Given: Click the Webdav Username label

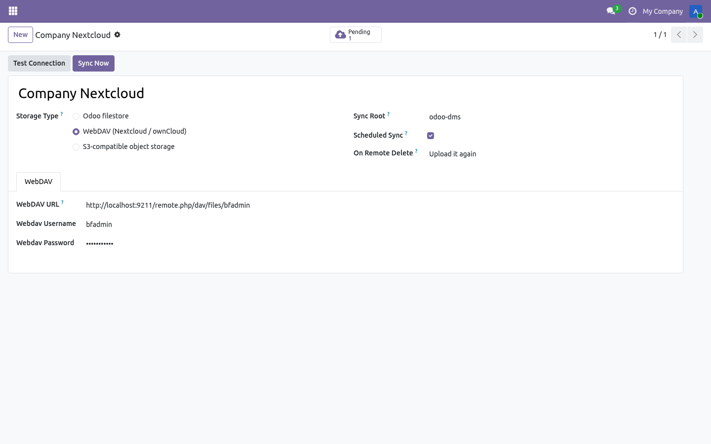Looking at the screenshot, I should pos(46,223).
